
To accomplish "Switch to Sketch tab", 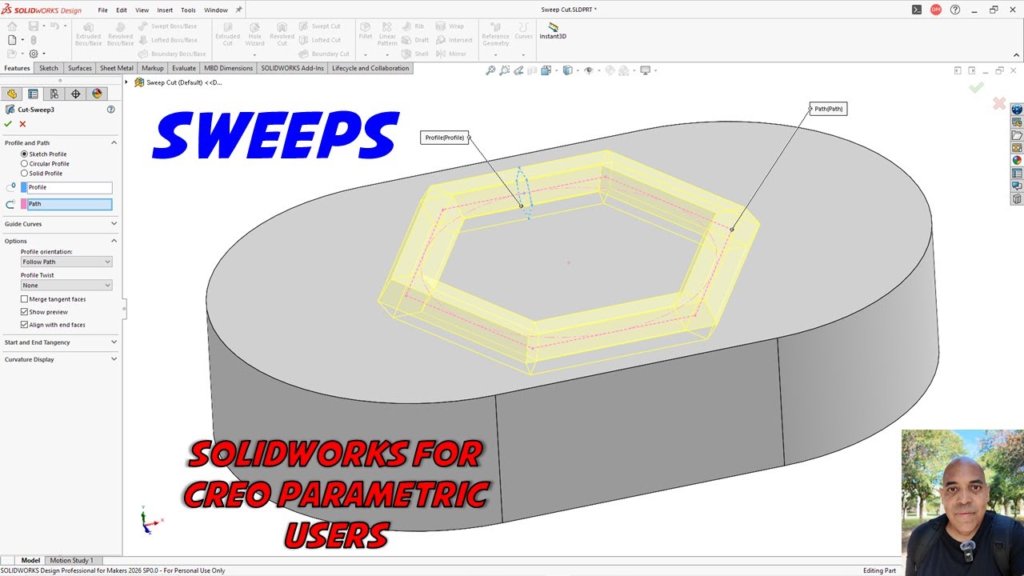I will [49, 68].
